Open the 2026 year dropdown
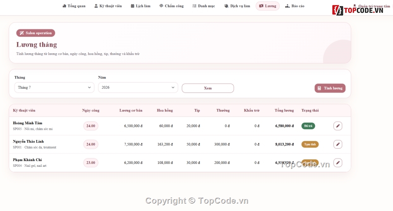Viewport: 393px width, 211px height. 138,88
